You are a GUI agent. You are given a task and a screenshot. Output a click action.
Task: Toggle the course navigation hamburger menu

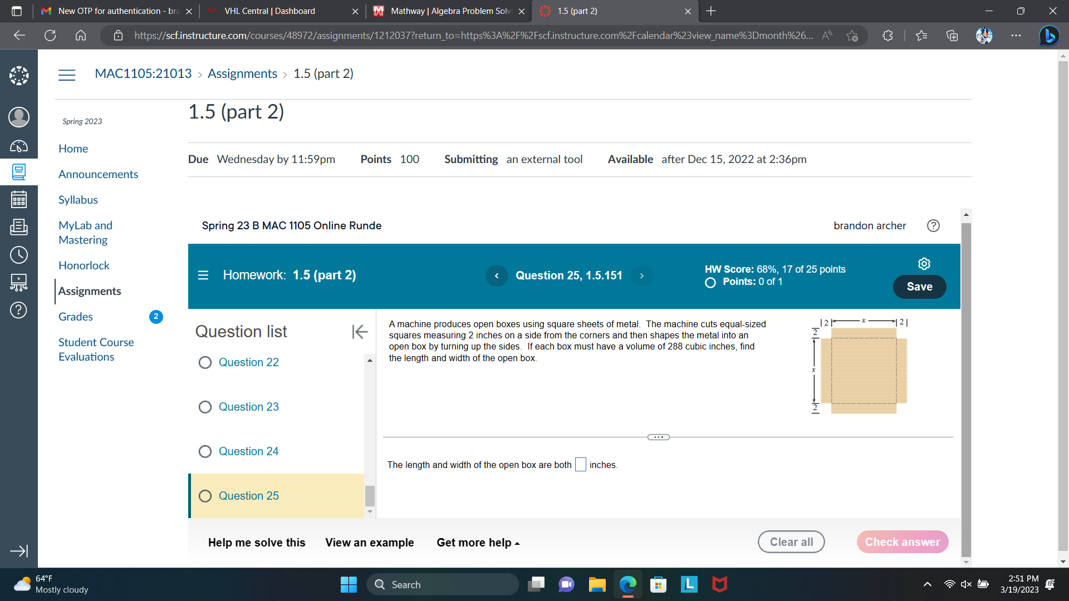click(x=67, y=75)
